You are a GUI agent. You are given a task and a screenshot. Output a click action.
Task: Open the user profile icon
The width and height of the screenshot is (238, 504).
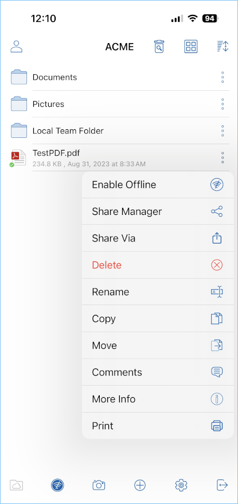click(17, 47)
